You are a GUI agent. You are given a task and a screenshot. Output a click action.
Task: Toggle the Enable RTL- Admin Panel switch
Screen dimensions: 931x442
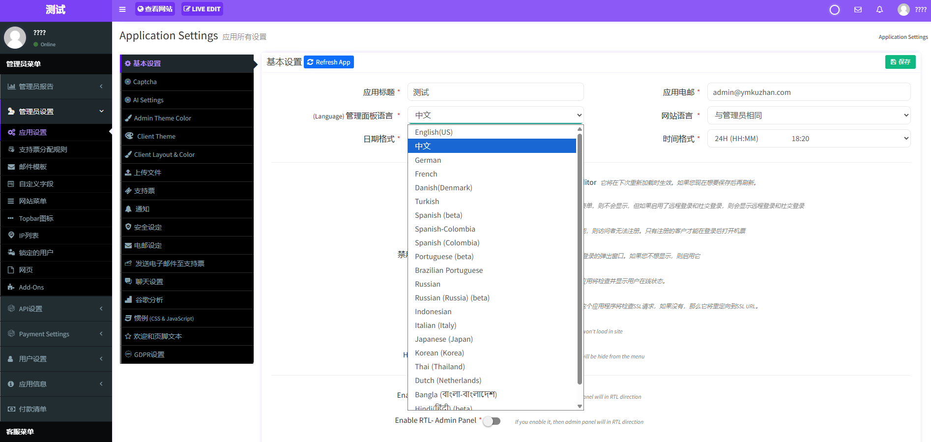point(492,421)
